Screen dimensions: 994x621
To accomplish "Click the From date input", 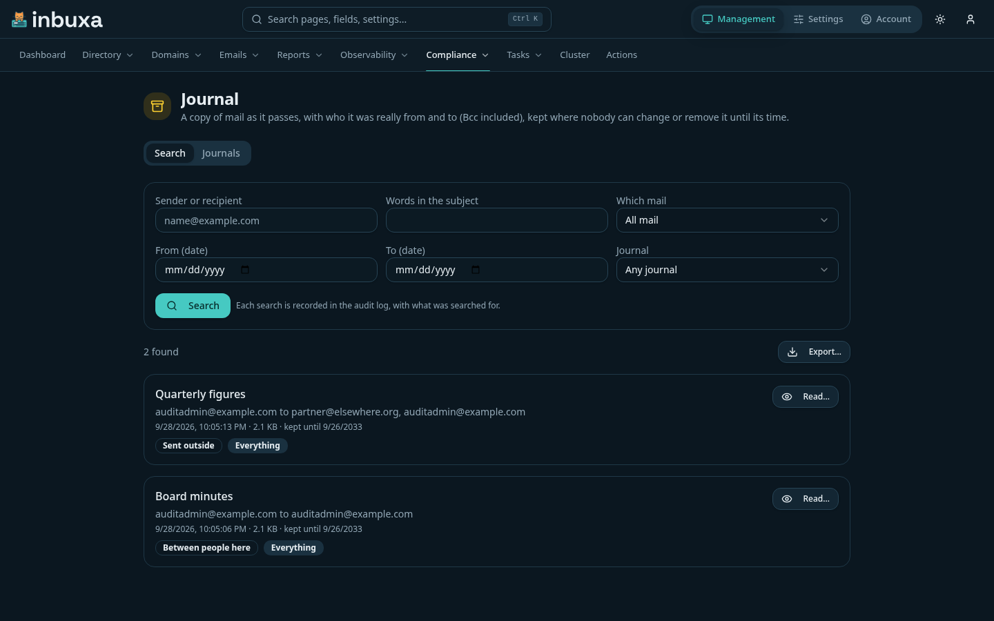I will [266, 270].
